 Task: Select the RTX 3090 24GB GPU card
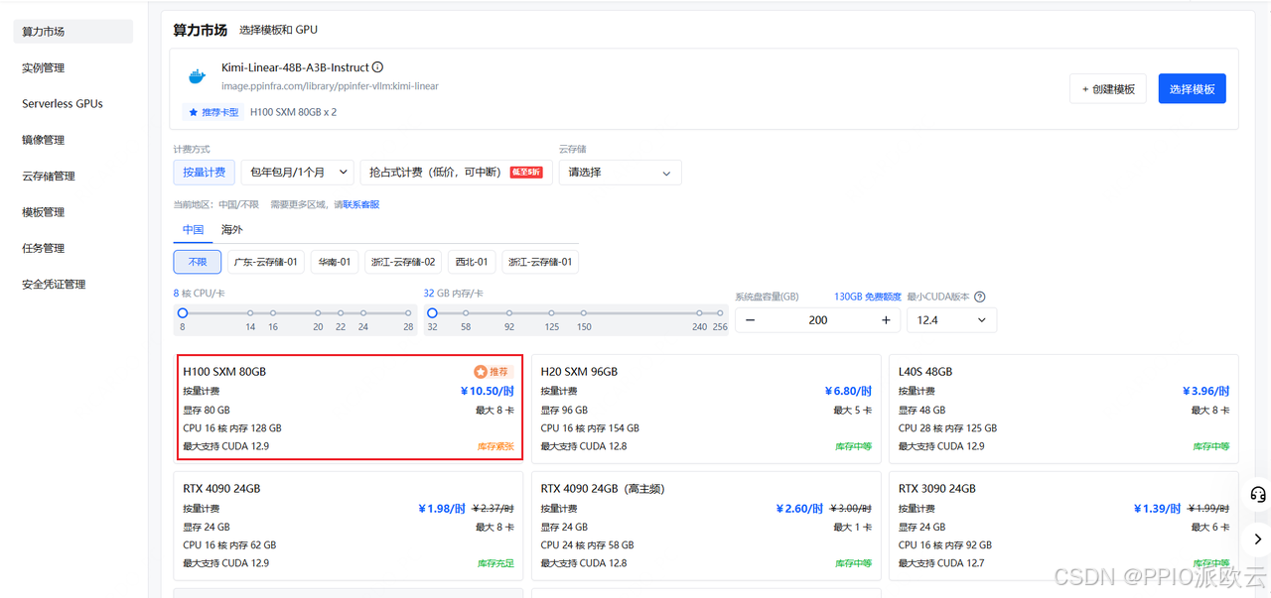point(1063,526)
